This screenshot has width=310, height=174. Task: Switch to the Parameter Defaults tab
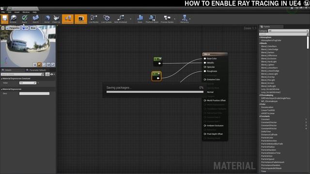pos(36,70)
